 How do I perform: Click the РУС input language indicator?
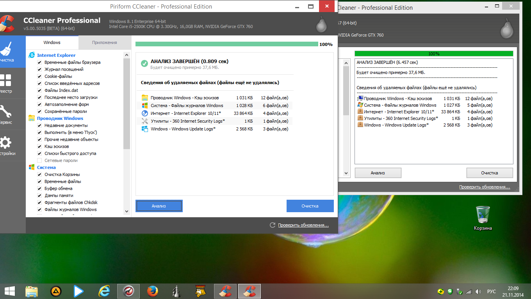click(x=492, y=291)
